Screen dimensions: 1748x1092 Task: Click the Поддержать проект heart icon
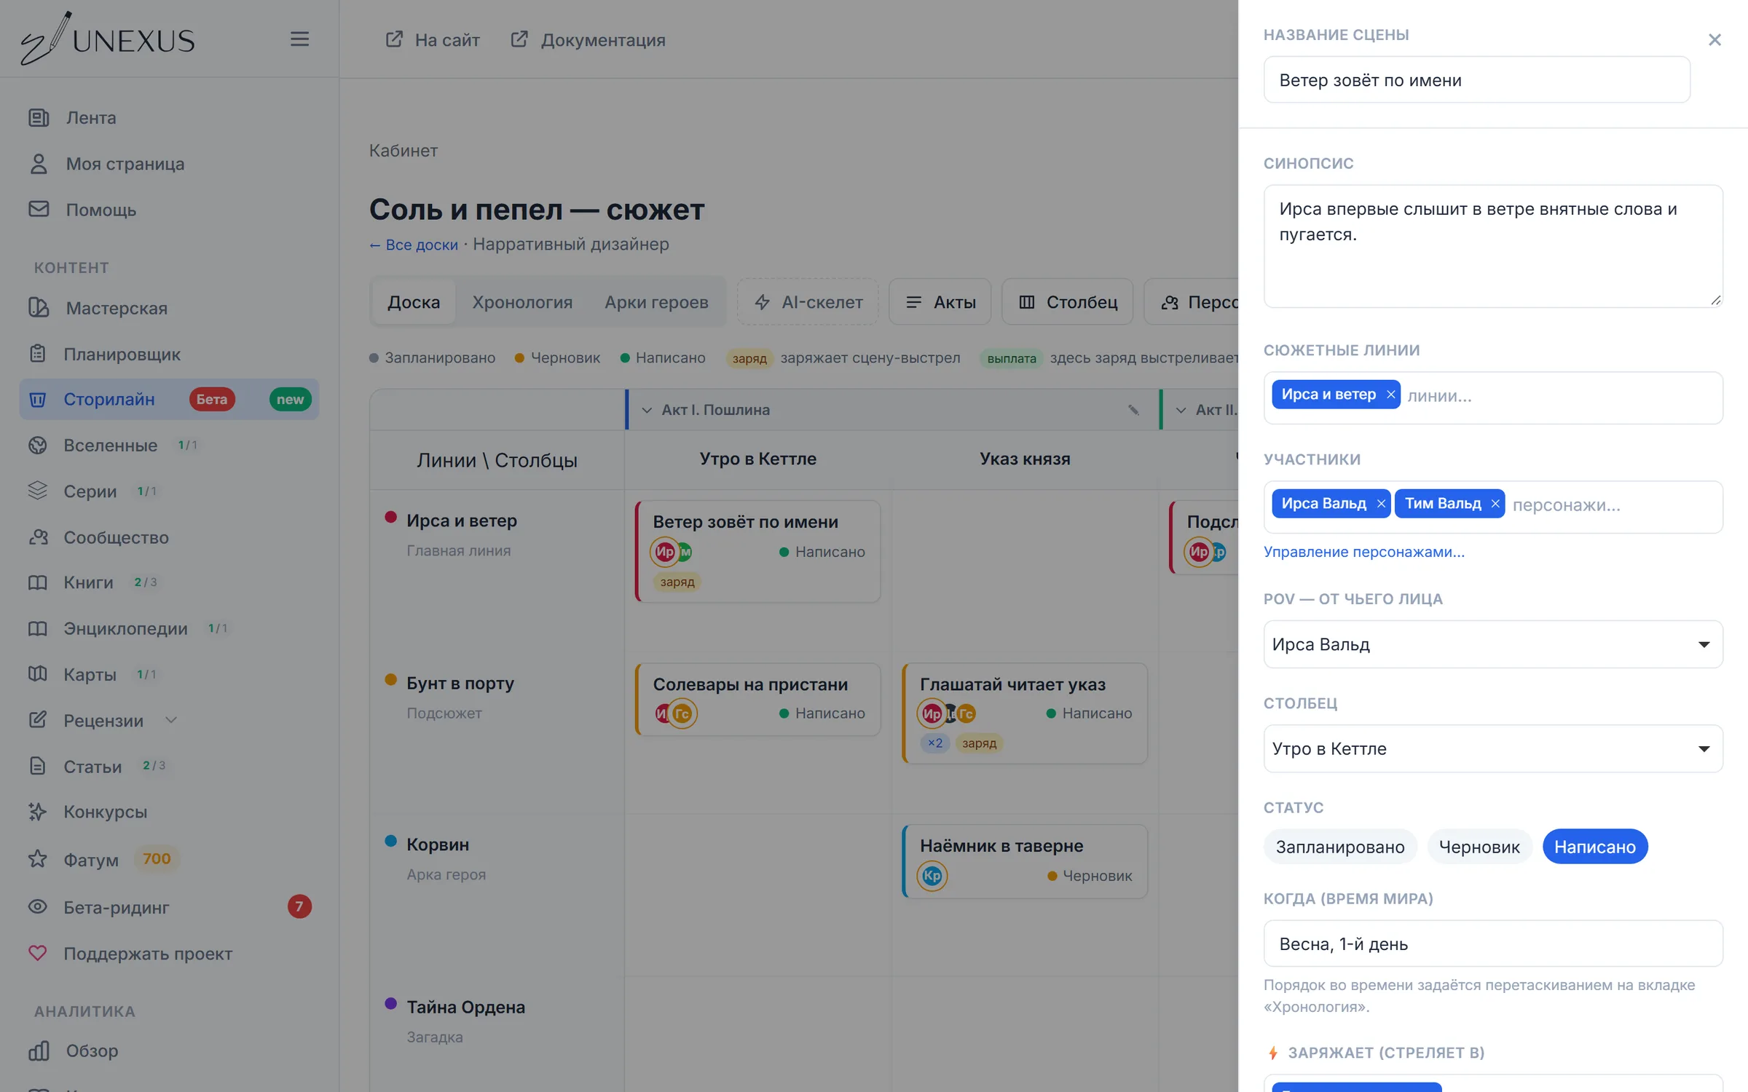click(38, 953)
